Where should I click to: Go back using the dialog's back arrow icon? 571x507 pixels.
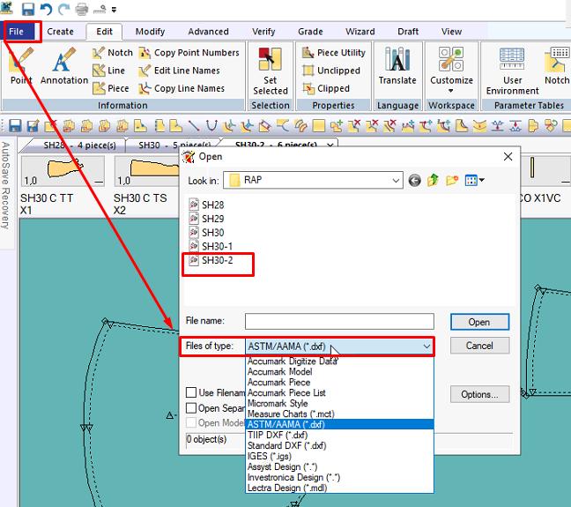414,181
